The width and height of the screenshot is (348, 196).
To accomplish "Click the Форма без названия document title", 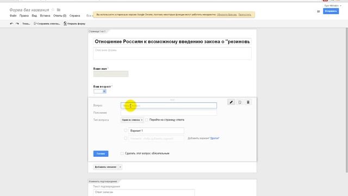I will (x=29, y=10).
